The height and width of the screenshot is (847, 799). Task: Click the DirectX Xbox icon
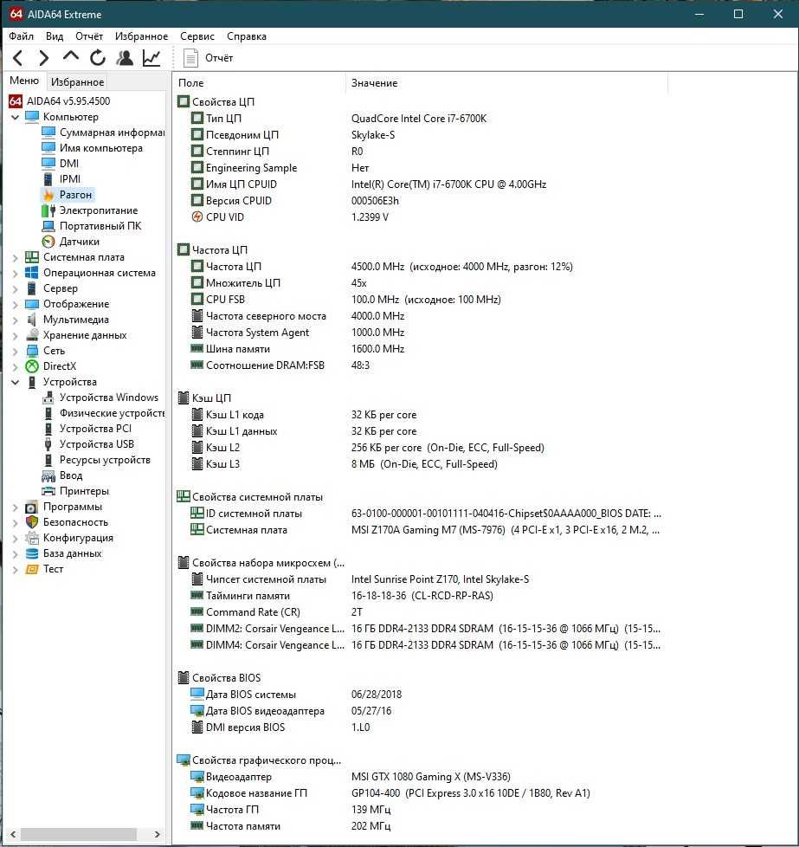32,366
